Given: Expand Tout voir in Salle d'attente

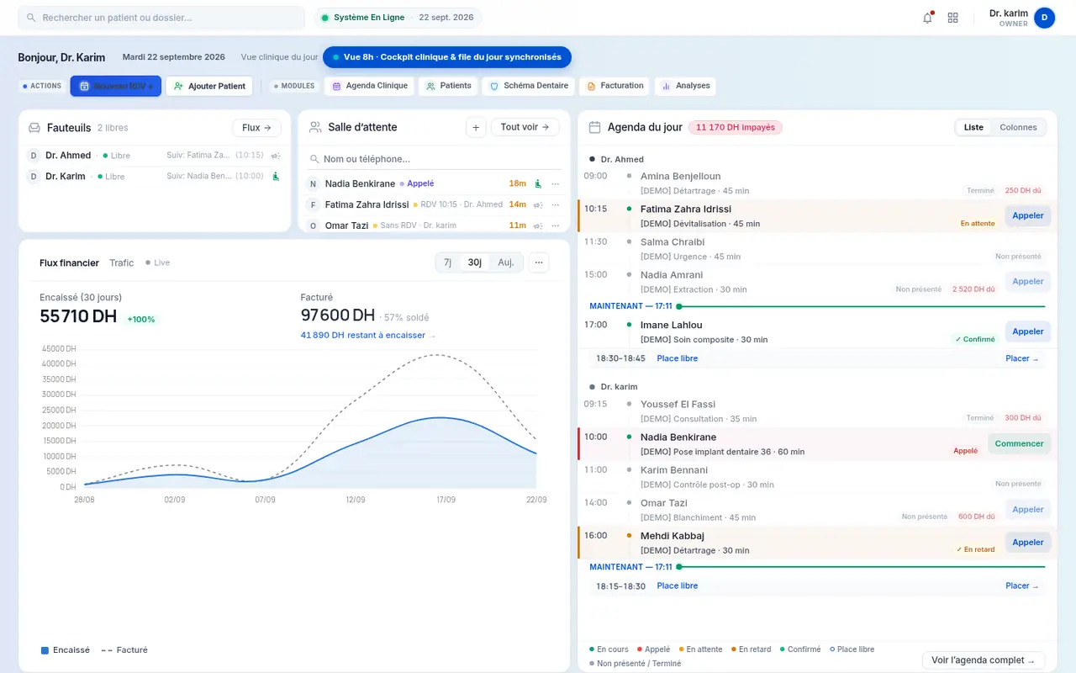Looking at the screenshot, I should click(525, 127).
